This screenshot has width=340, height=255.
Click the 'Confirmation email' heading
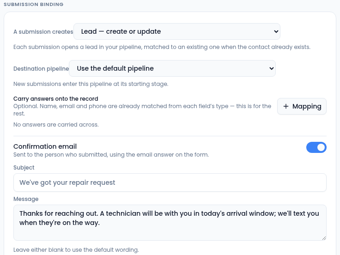click(45, 146)
